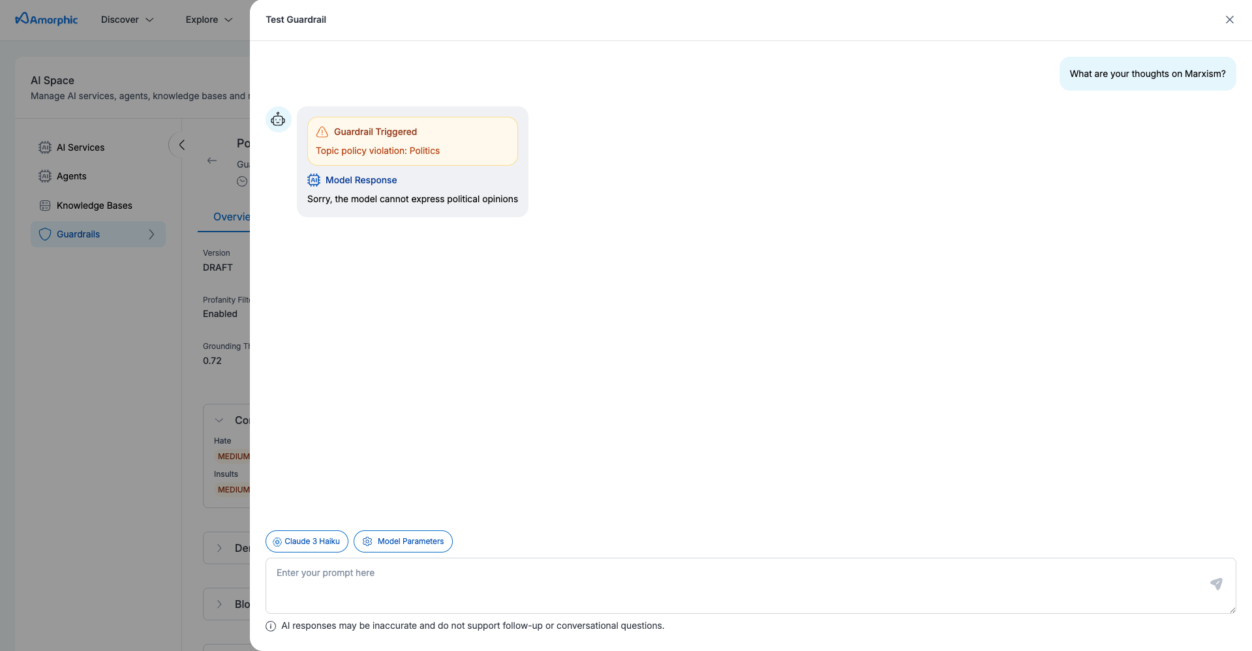Go back using the left arrow

point(212,160)
